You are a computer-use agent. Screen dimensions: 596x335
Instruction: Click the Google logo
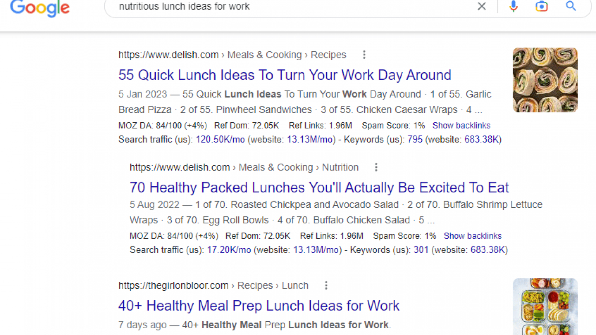pos(40,7)
